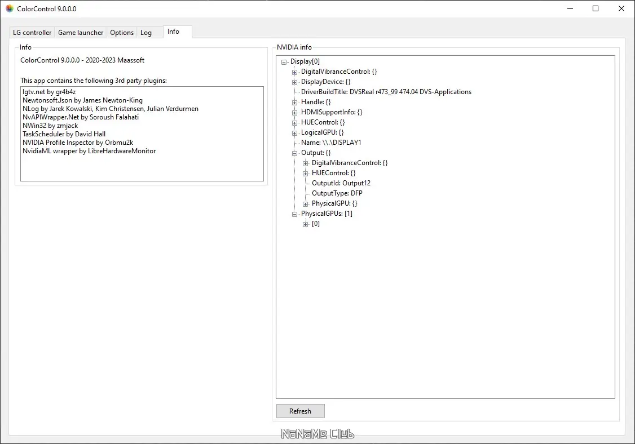Expand the top-level DigitalVibranceControl node
635x444 pixels.
pos(295,72)
